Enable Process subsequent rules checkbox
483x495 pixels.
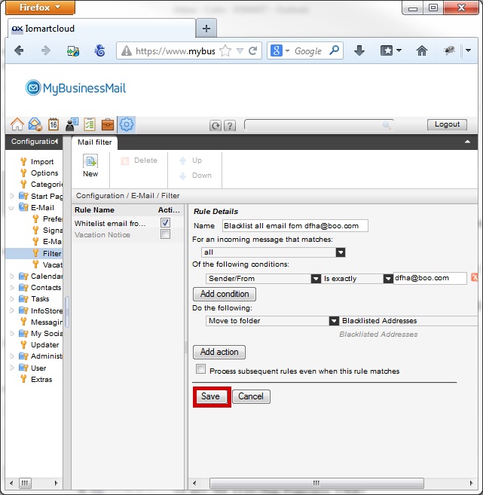point(200,369)
